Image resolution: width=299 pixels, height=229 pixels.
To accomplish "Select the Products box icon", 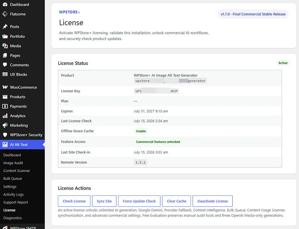I will [5, 97].
